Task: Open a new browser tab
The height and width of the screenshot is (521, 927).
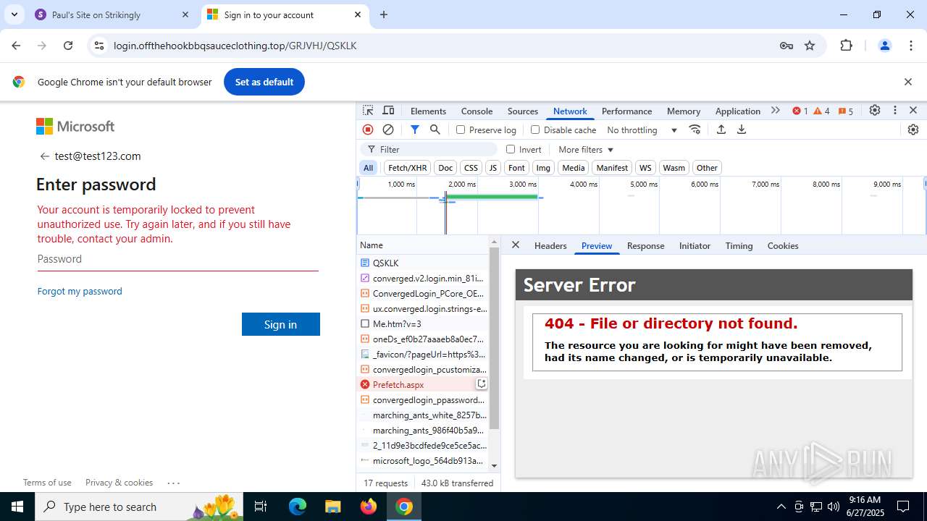Action: [x=384, y=14]
